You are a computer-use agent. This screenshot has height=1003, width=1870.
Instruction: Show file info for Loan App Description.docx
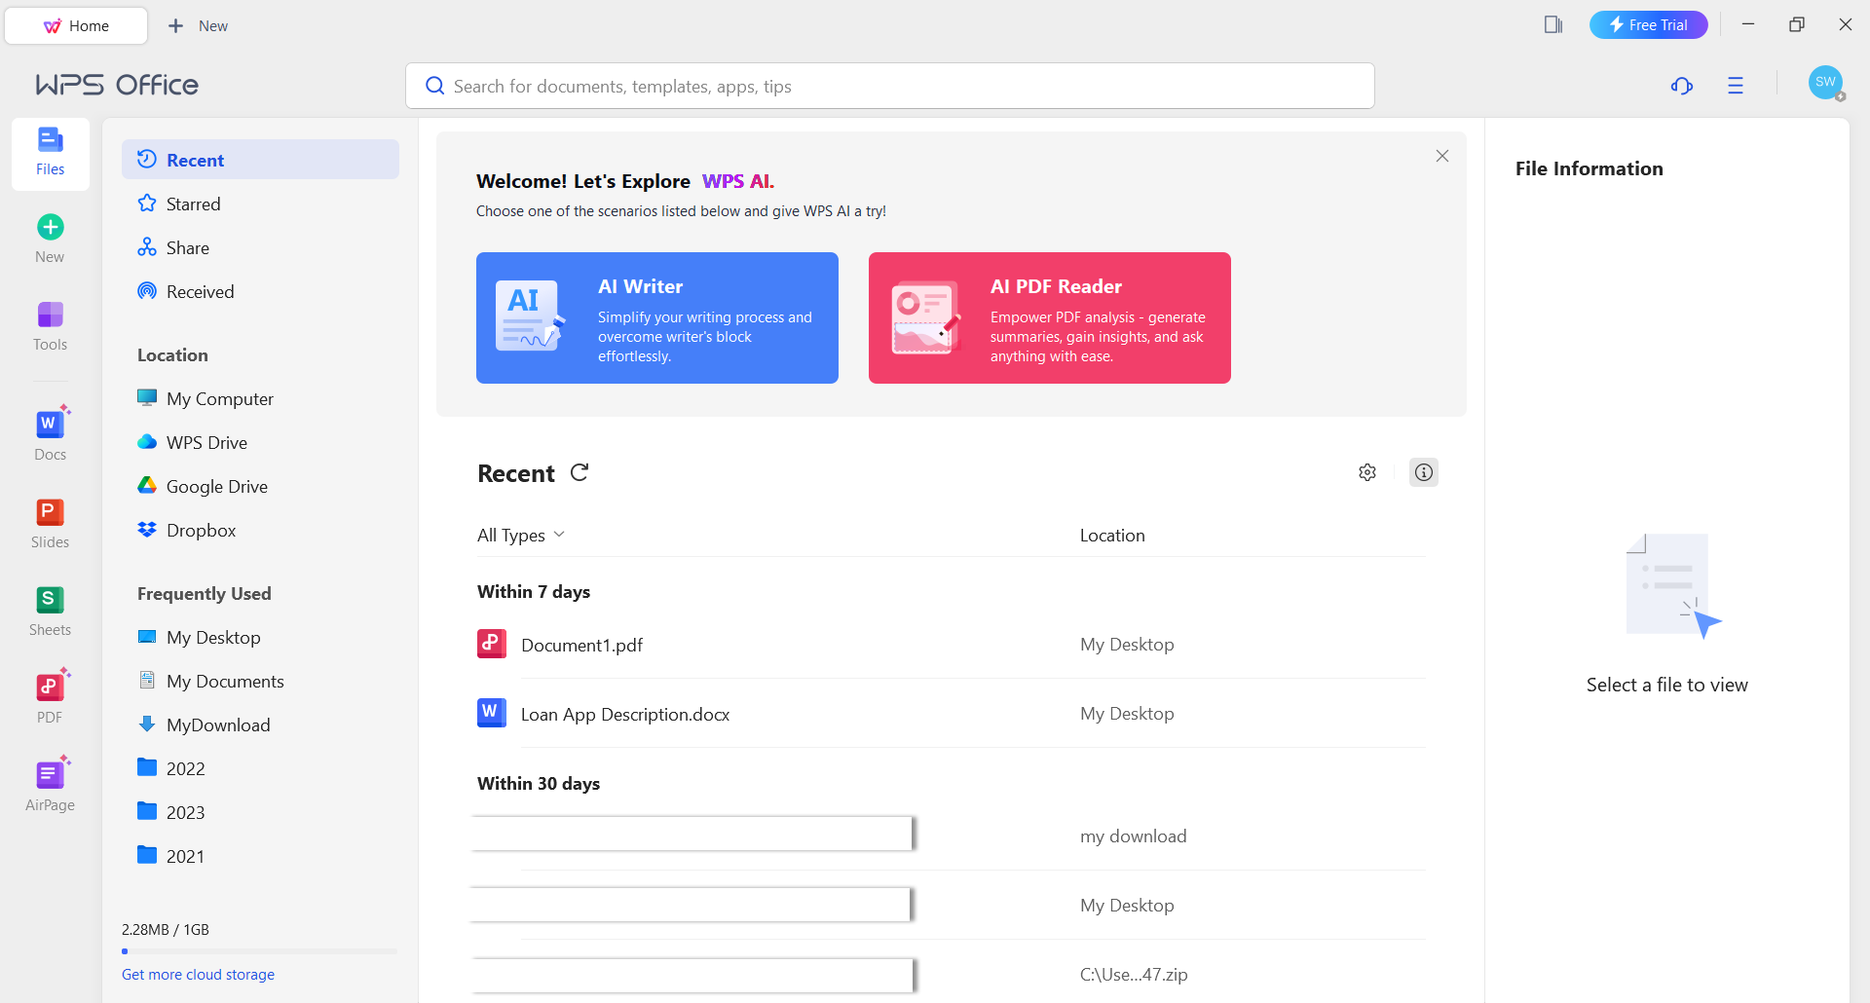pos(625,713)
